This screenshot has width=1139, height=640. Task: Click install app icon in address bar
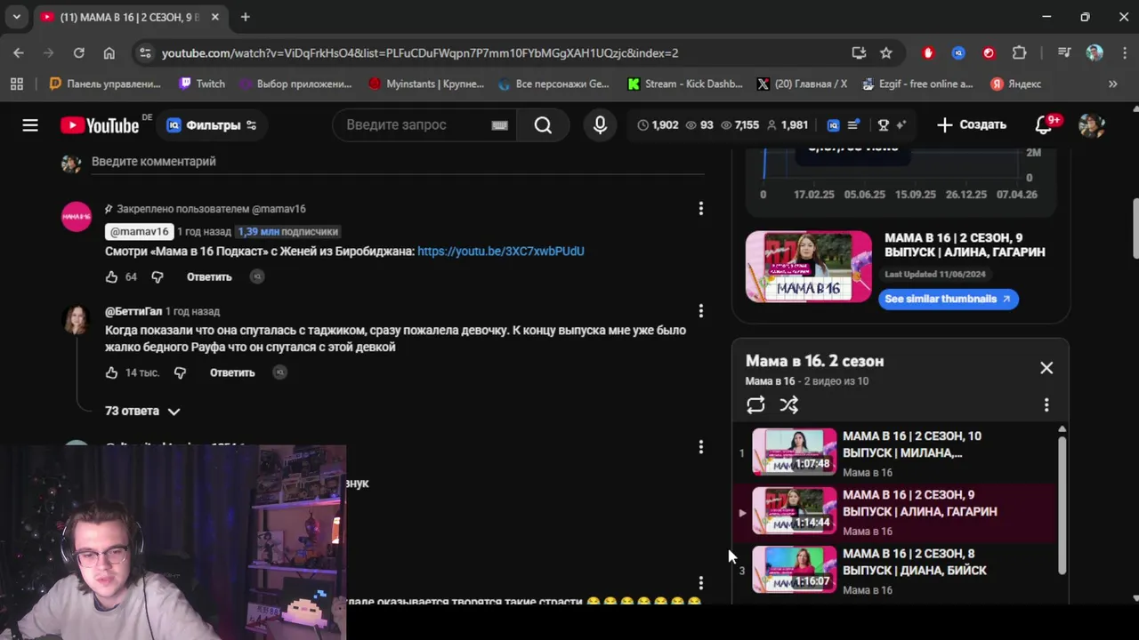(859, 53)
